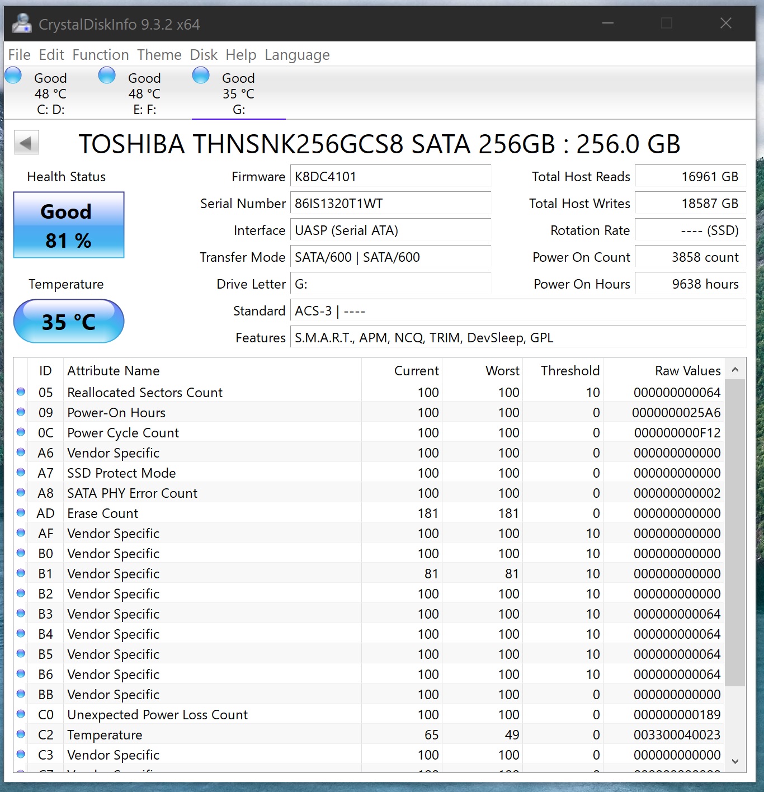The height and width of the screenshot is (792, 764).
Task: Click the Drive Letter field G:
Action: 390,284
